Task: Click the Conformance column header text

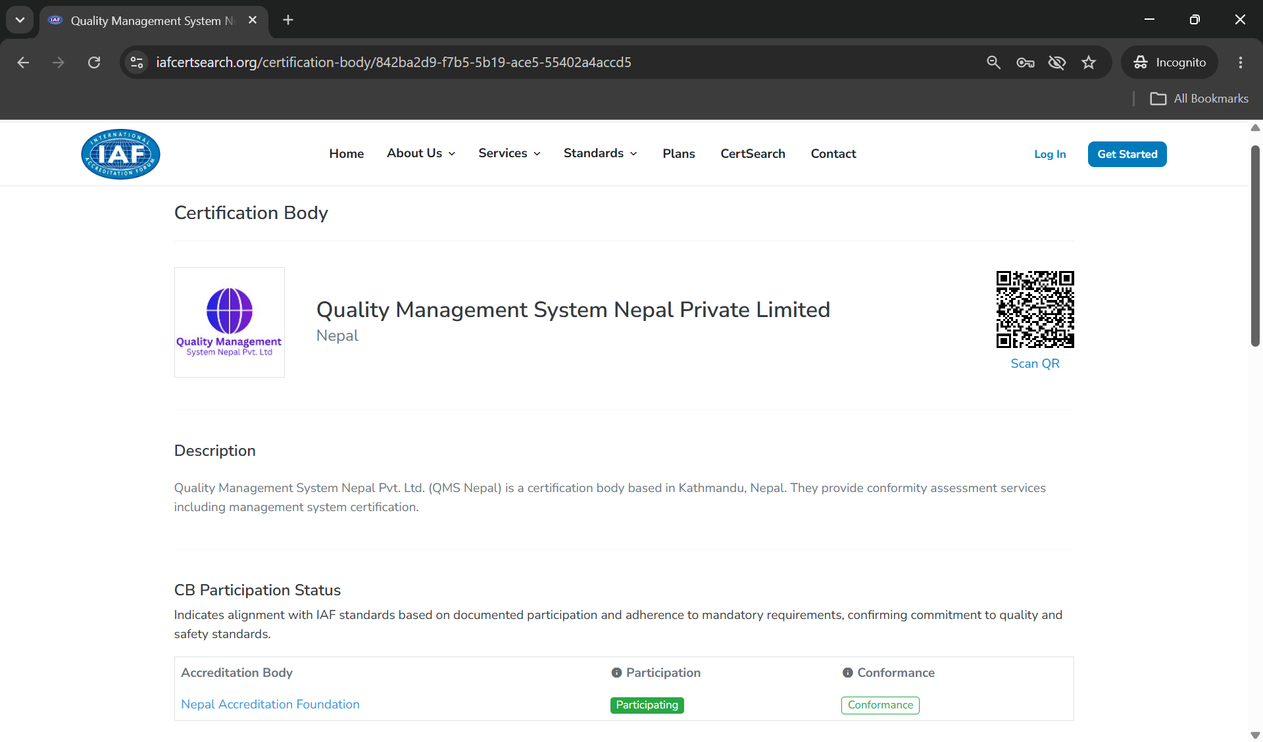Action: pyautogui.click(x=896, y=673)
